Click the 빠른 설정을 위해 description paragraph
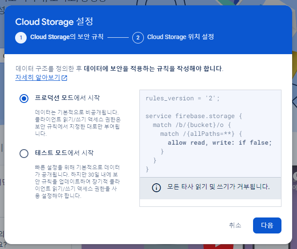This screenshot has width=297, height=249. click(x=78, y=182)
